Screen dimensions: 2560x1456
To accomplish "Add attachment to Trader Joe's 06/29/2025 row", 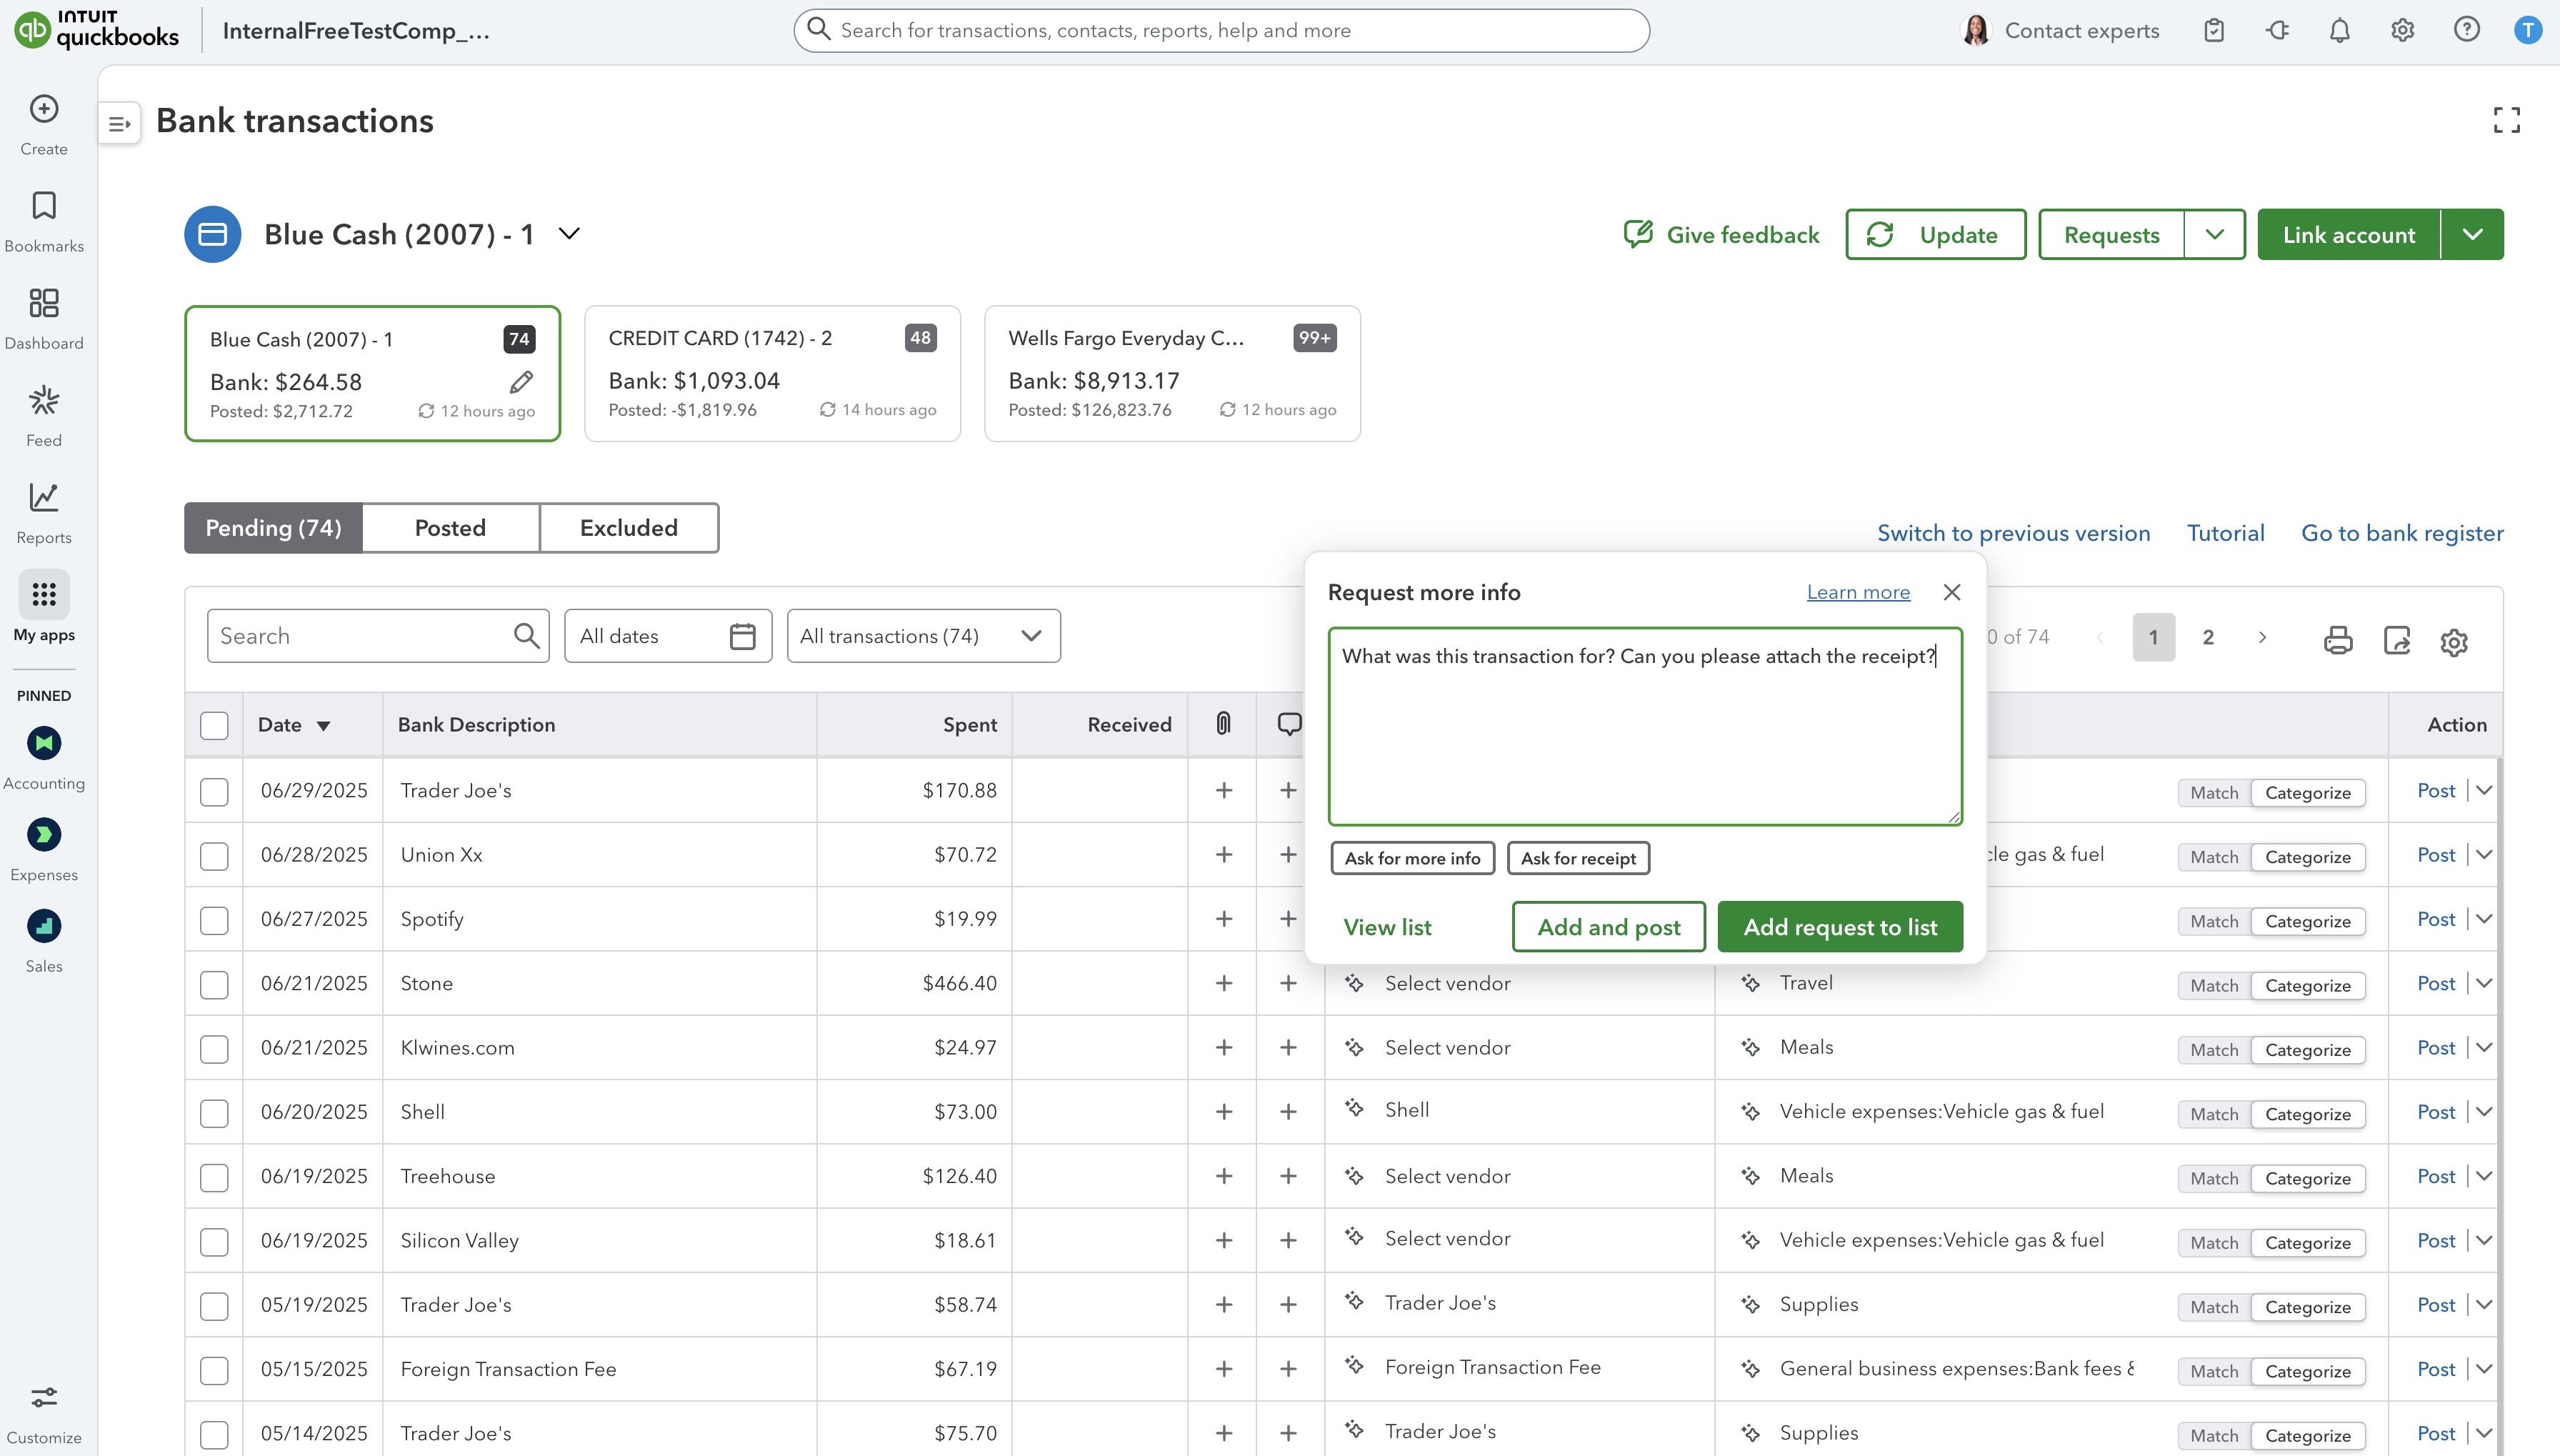I will pos(1224,791).
